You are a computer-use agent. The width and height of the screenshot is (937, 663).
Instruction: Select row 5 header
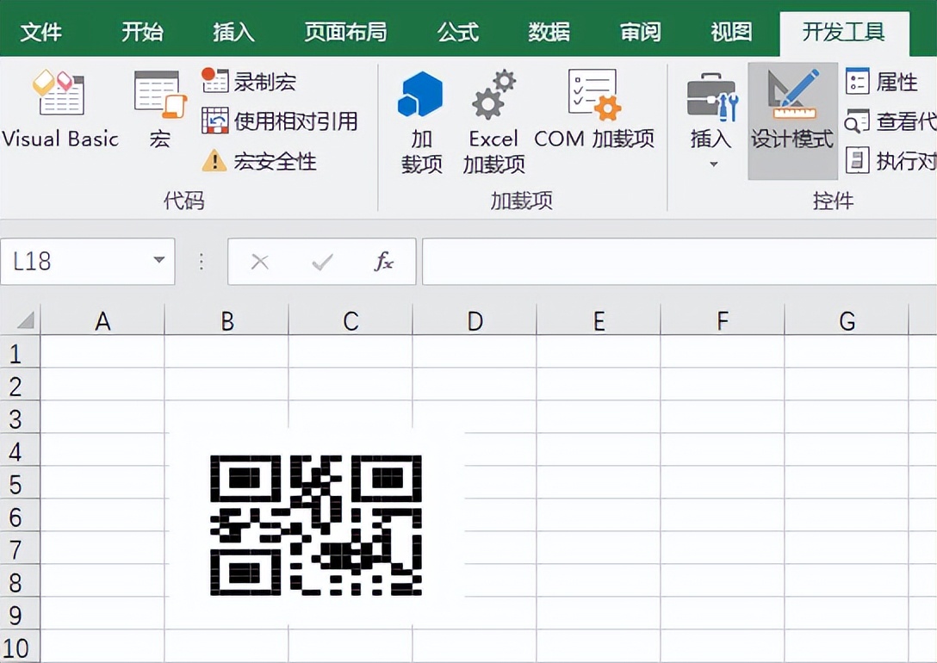pyautogui.click(x=20, y=483)
